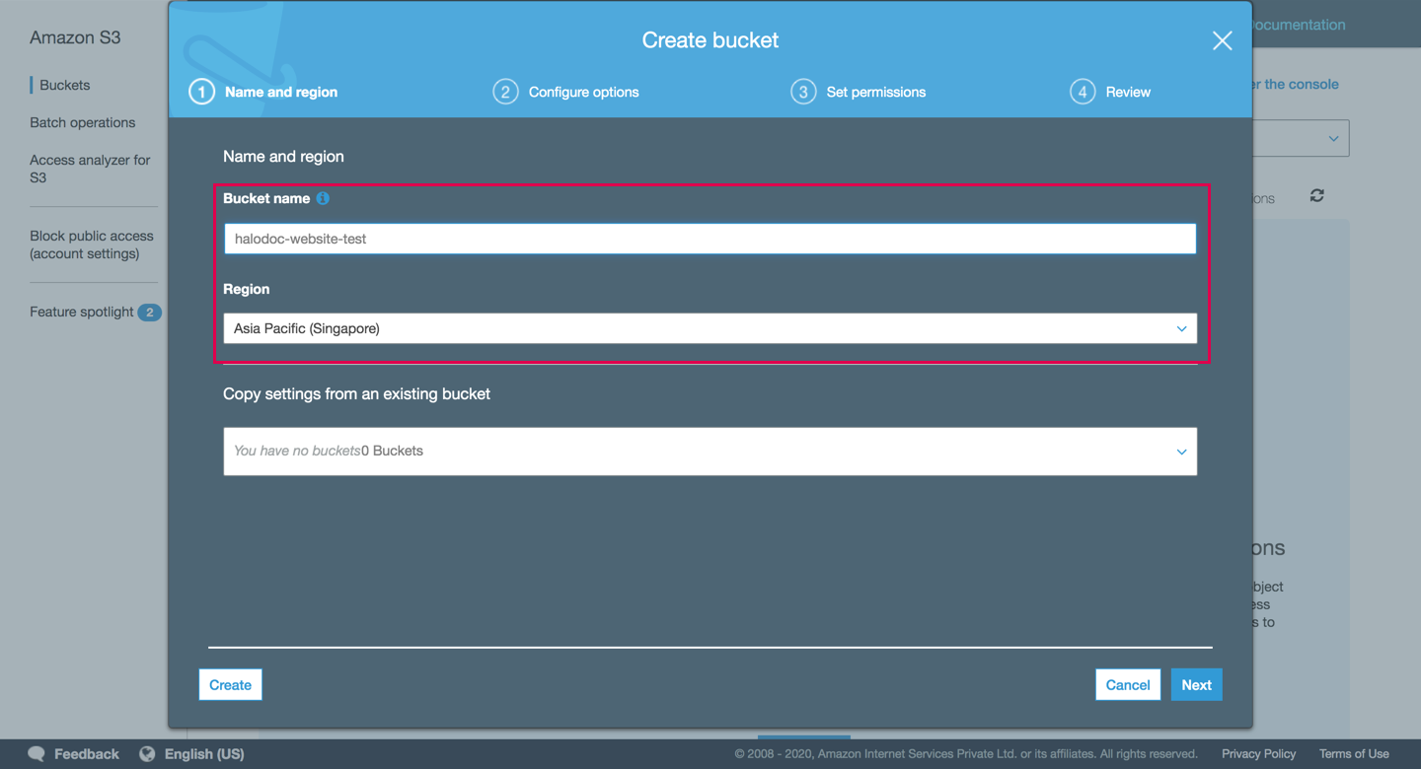Open Buckets in the sidebar
Screen dimensions: 1421x769
coord(65,85)
